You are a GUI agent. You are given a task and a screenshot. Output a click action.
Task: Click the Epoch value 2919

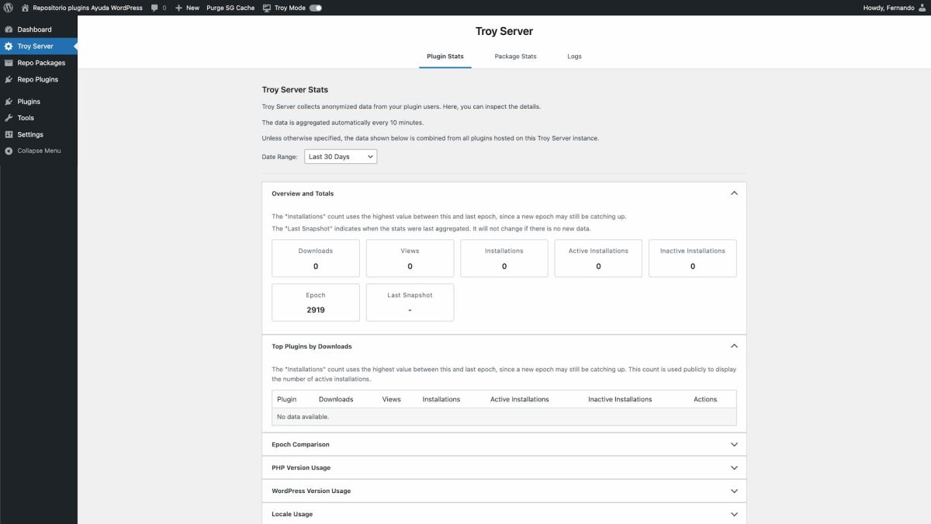pyautogui.click(x=316, y=310)
